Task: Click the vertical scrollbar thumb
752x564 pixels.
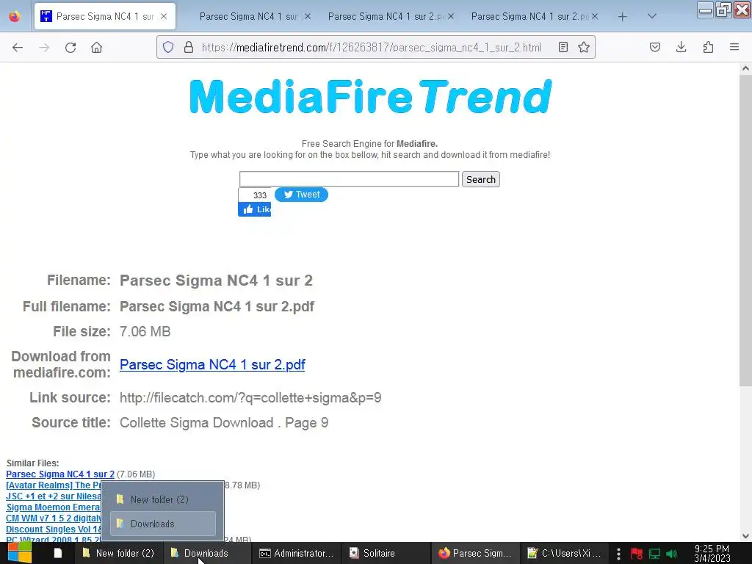Action: pyautogui.click(x=745, y=231)
